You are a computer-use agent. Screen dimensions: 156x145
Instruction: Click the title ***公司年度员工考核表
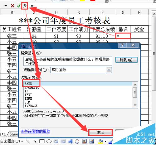[x=65, y=21]
